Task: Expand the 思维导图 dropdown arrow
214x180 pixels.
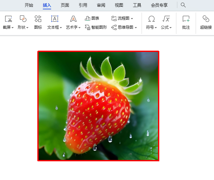Action: (136, 27)
